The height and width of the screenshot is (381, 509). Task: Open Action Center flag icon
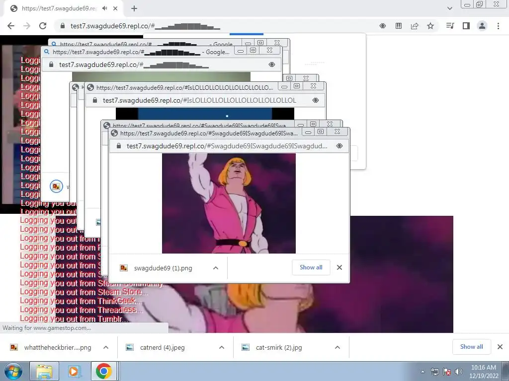(x=447, y=372)
